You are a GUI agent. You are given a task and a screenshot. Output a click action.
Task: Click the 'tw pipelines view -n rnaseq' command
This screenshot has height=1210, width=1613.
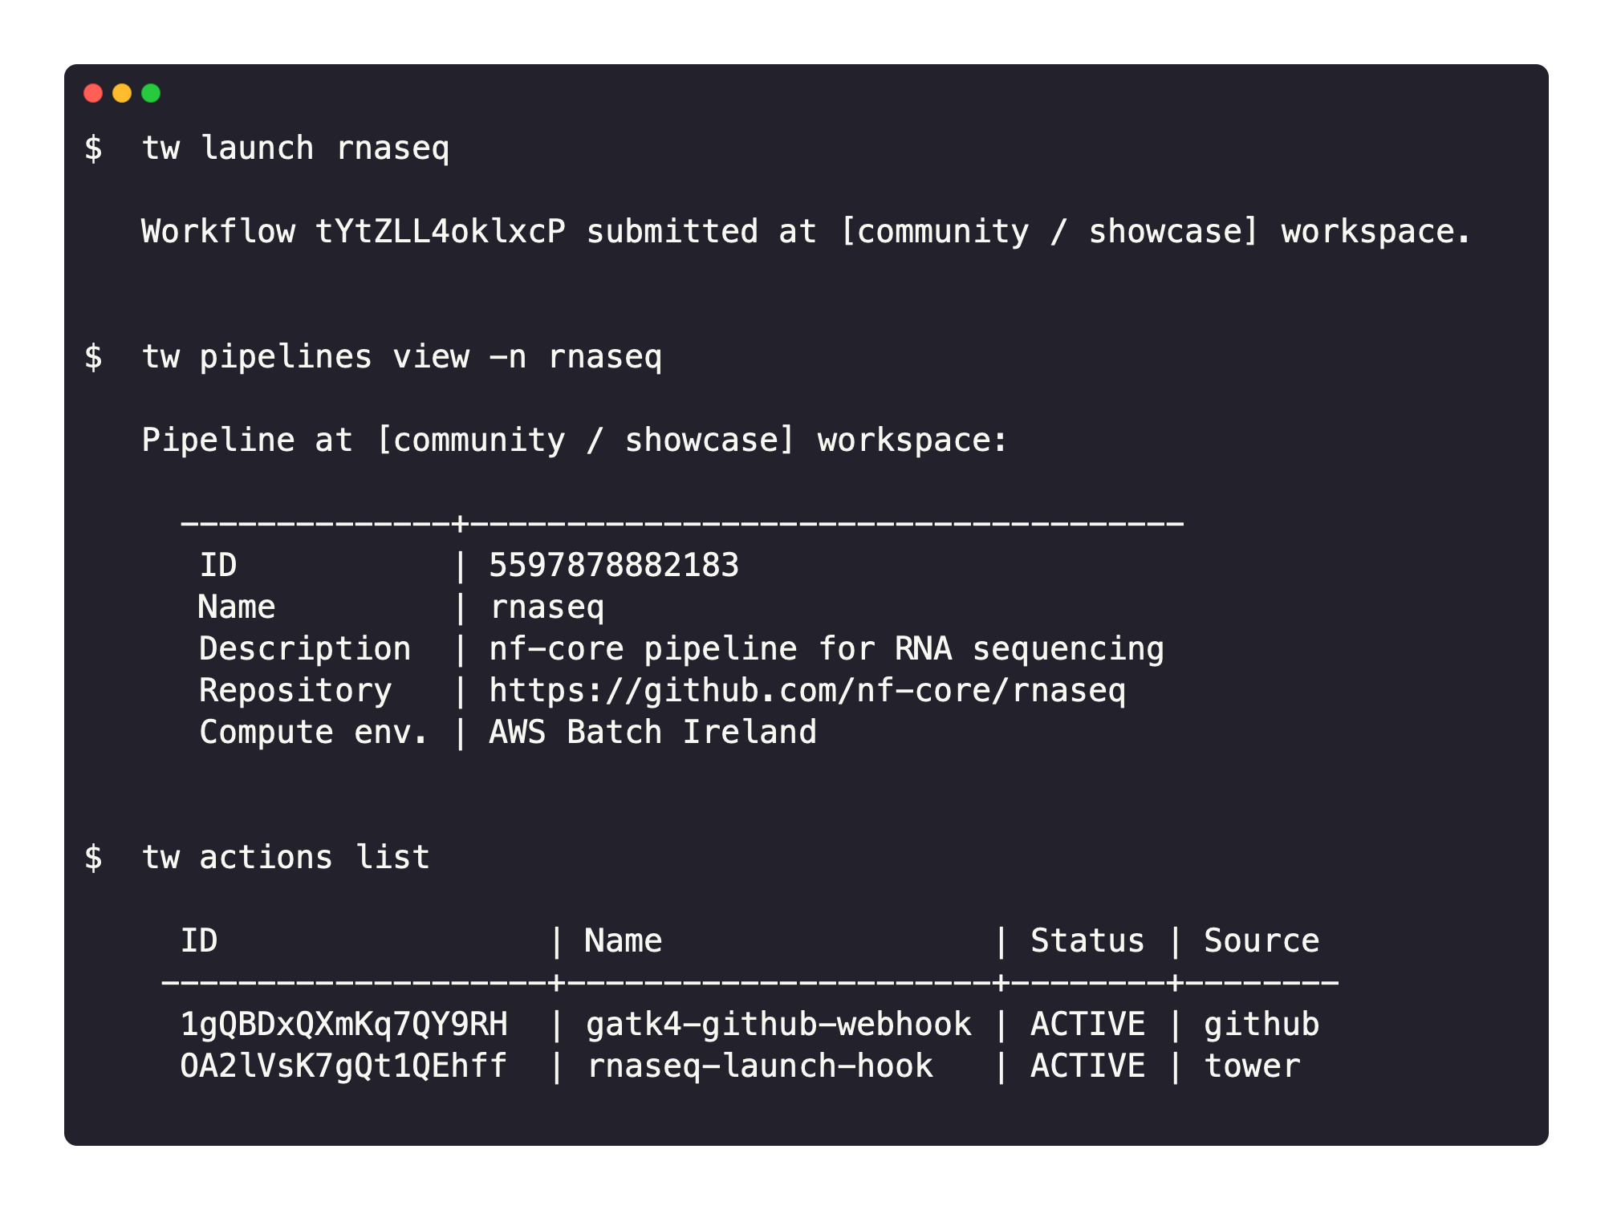click(402, 357)
